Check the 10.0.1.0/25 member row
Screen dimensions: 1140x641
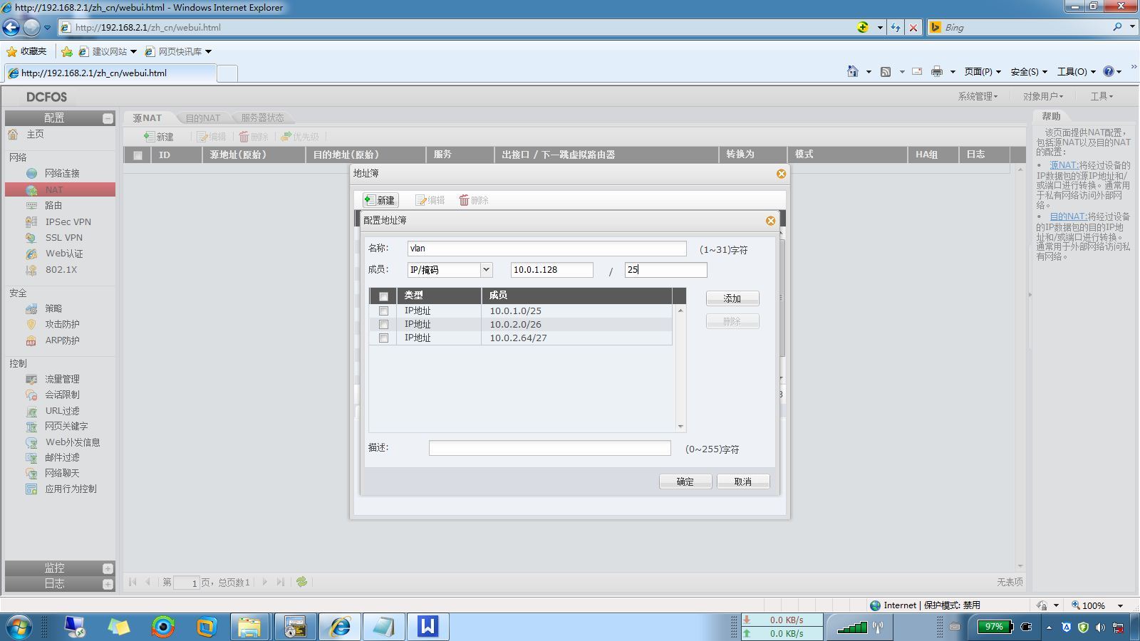coord(383,311)
